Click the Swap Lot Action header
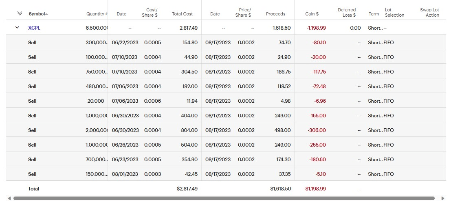This screenshot has width=462, height=201. click(429, 12)
